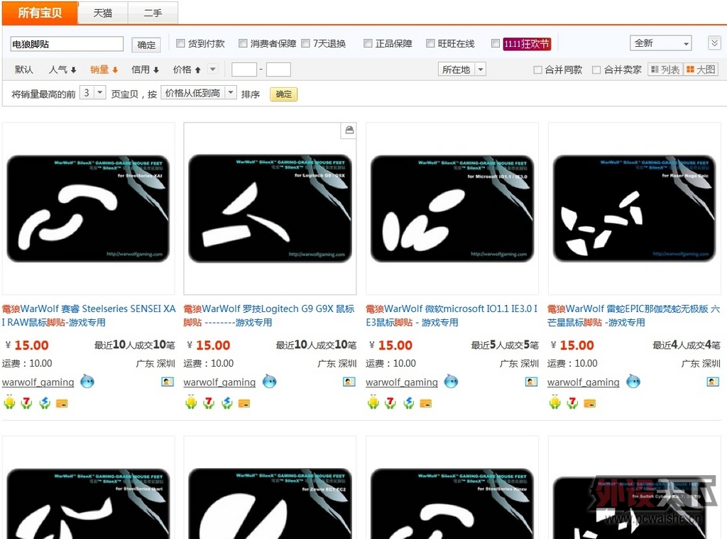Image resolution: width=727 pixels, height=539 pixels.
Task: Chat via Wangwang icon for Razer EPIC seller
Action: 633,382
